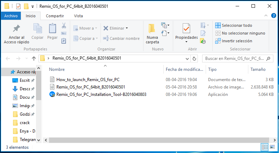Open the recent locations dropdown arrow
This screenshot has width=279, height=153.
(x=26, y=59)
